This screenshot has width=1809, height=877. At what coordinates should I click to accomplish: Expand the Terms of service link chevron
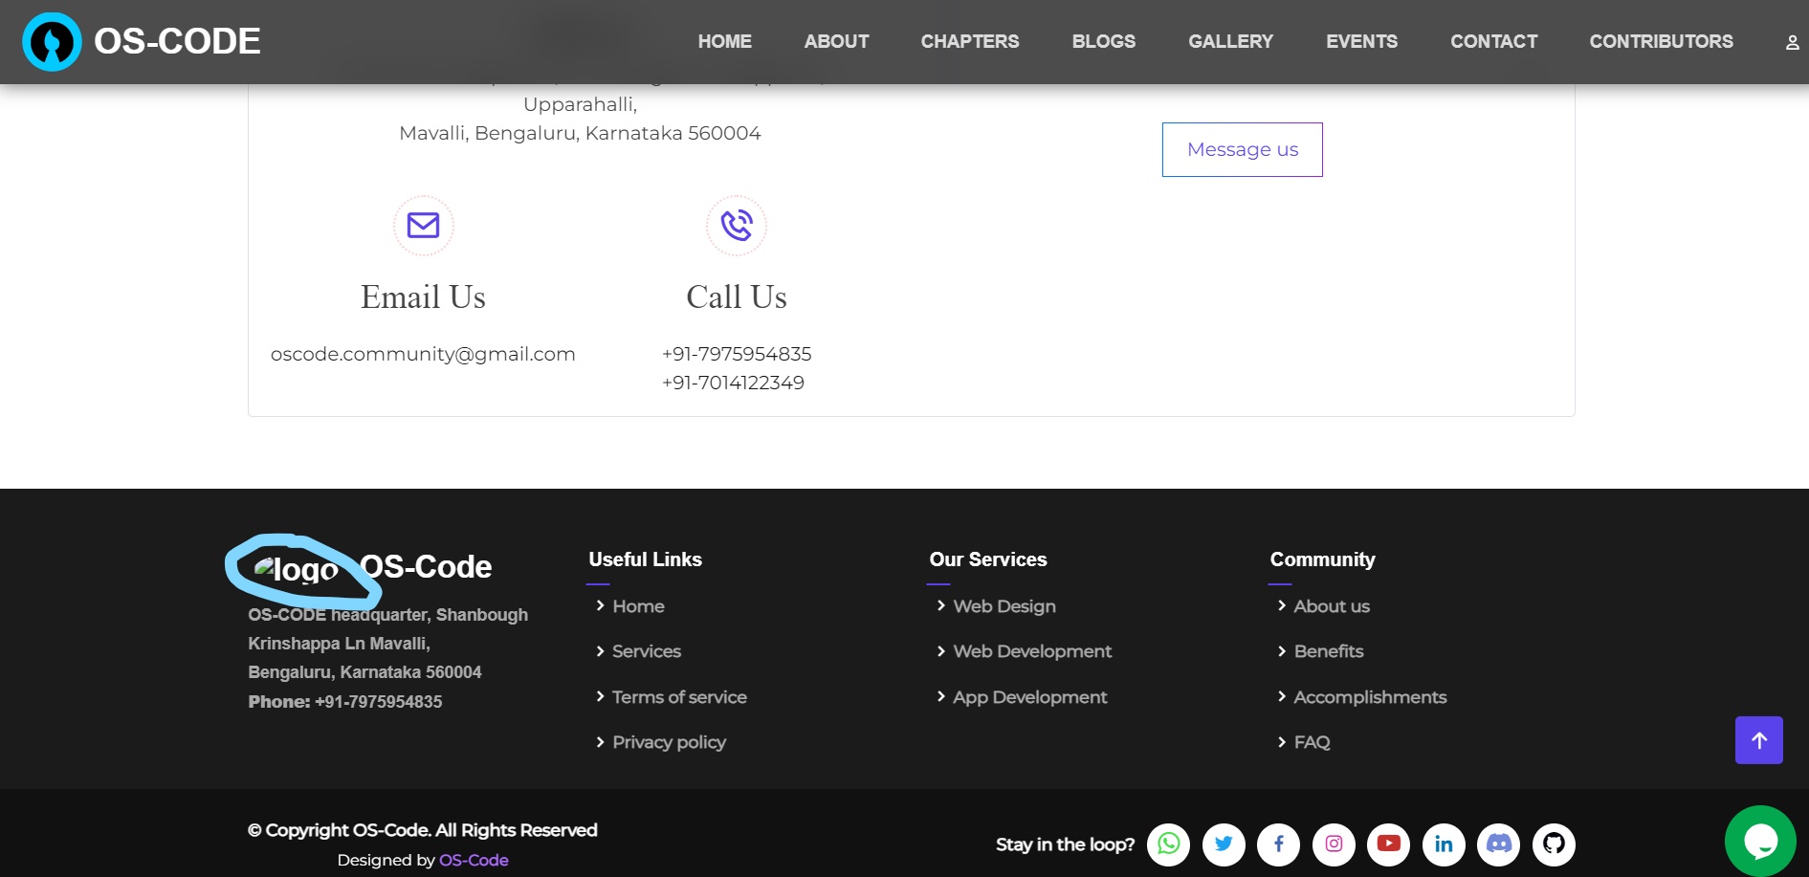click(x=600, y=697)
